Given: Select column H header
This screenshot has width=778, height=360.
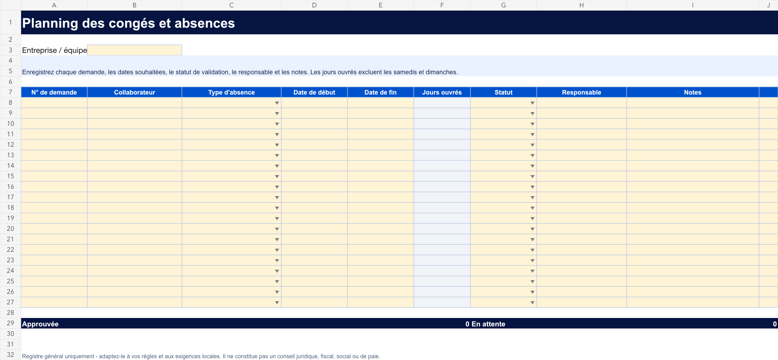Looking at the screenshot, I should click(x=581, y=5).
